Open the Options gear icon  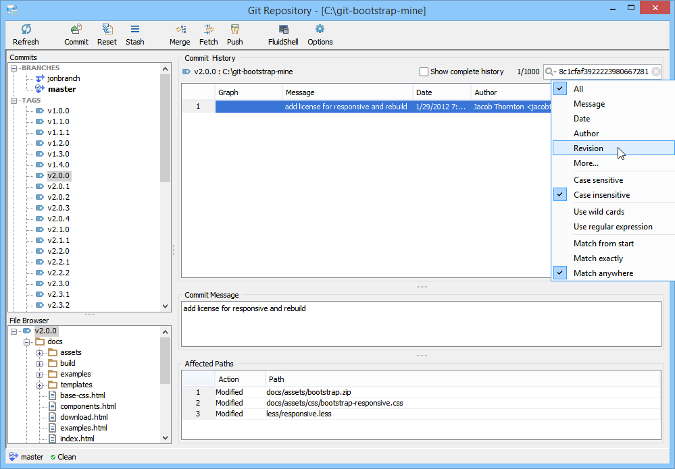pos(320,29)
